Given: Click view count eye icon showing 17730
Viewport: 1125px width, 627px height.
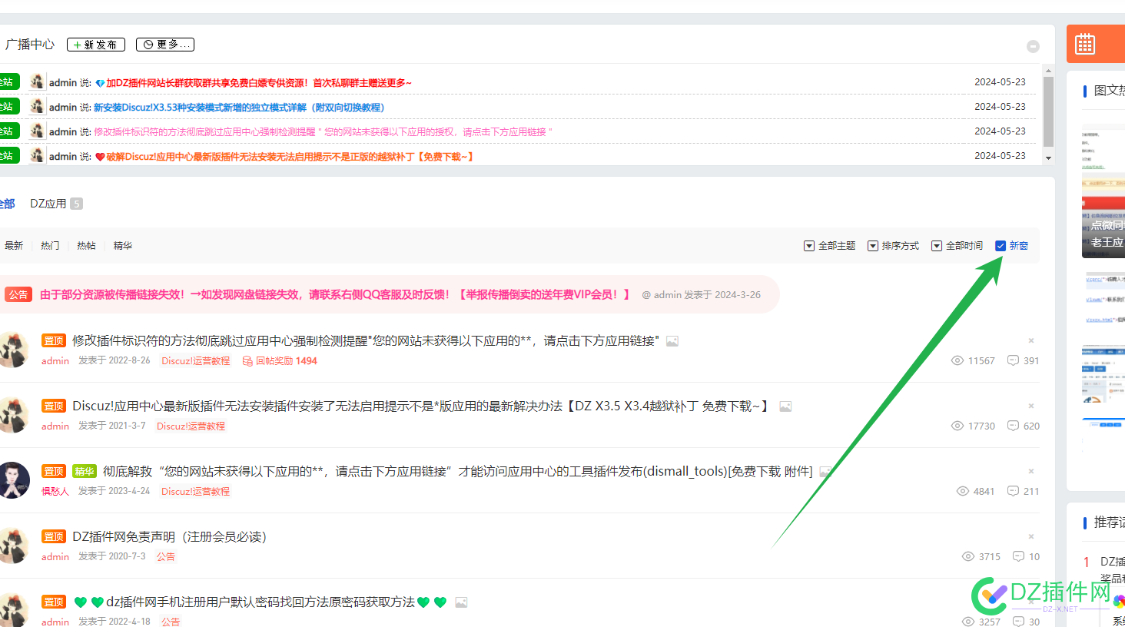Looking at the screenshot, I should [957, 426].
